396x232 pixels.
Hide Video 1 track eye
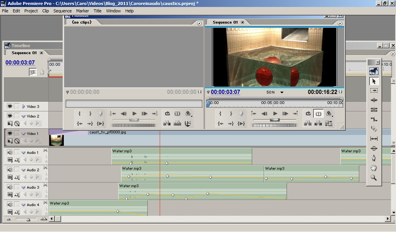pos(10,133)
